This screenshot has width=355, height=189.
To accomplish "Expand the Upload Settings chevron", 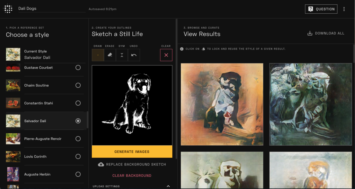I will 168,186.
